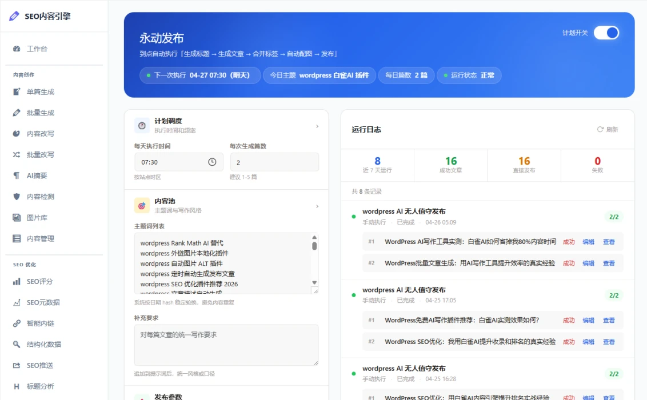Image resolution: width=647 pixels, height=400 pixels.
Task: Click the SEO元数据 line chart icon
Action: tap(17, 303)
